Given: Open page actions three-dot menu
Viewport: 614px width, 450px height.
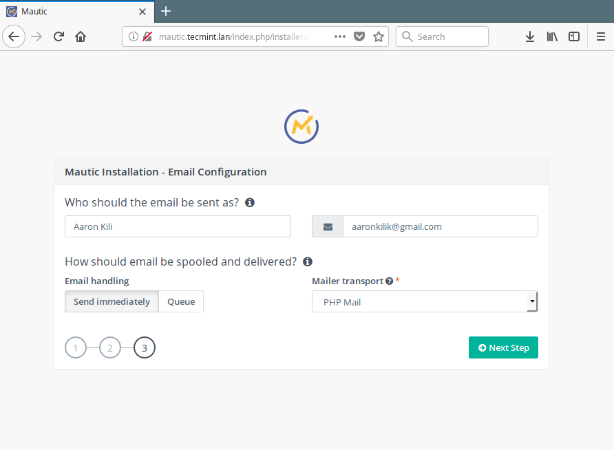Looking at the screenshot, I should 340,36.
